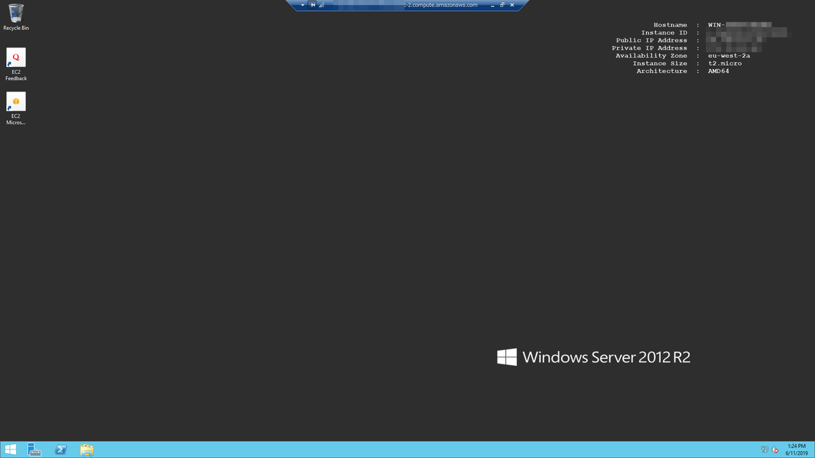Click the 'eu-west-2a' availability zone value
The height and width of the screenshot is (458, 815).
tap(729, 56)
